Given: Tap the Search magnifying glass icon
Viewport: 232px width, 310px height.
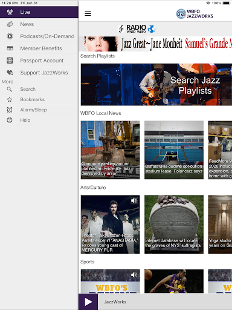Looking at the screenshot, I should (x=10, y=89).
